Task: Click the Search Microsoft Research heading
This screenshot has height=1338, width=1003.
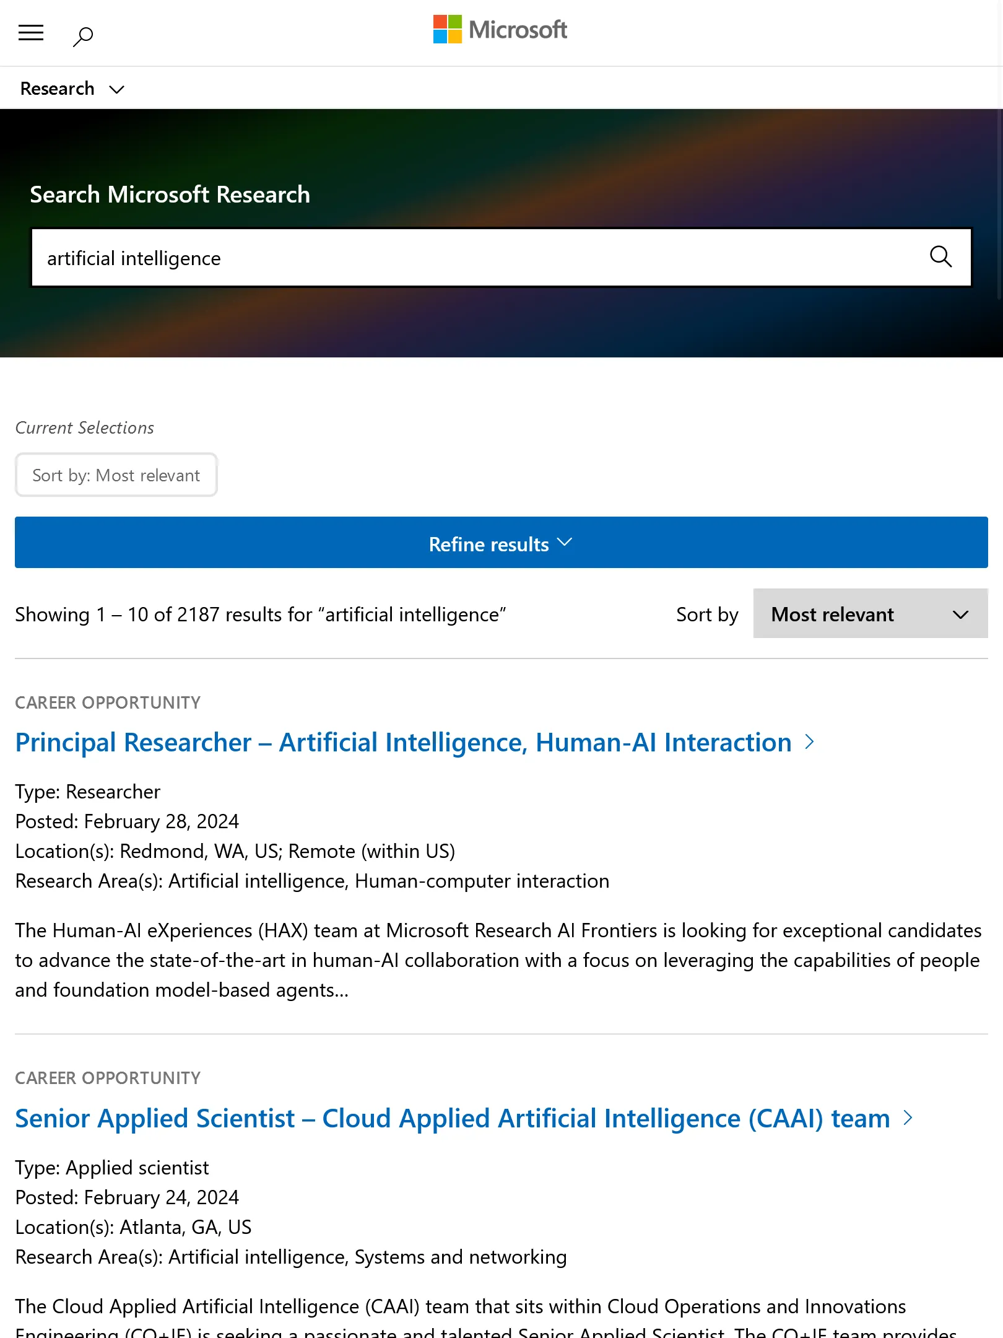Action: (x=170, y=195)
